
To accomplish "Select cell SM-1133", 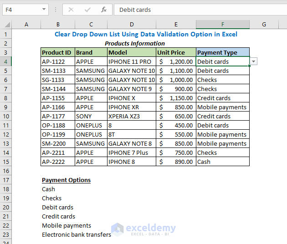I will [x=58, y=71].
